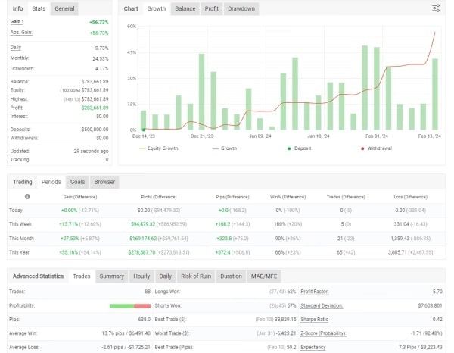Toggle Deposit legend marker
Image resolution: width=454 pixels, height=353 pixels.
coord(299,148)
